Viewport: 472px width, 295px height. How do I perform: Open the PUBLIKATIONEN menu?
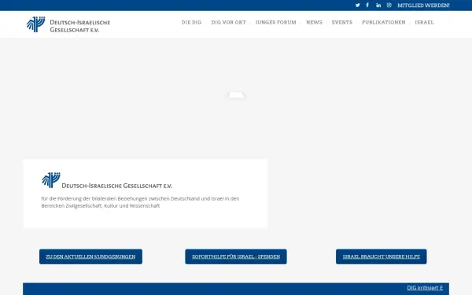click(x=384, y=22)
